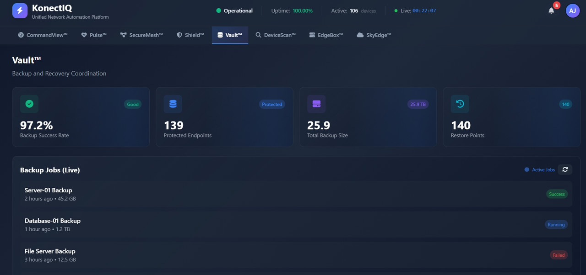This screenshot has height=275, width=586.
Task: Click the green checkmark icon on Backup Success Rate card
Action: (x=29, y=104)
